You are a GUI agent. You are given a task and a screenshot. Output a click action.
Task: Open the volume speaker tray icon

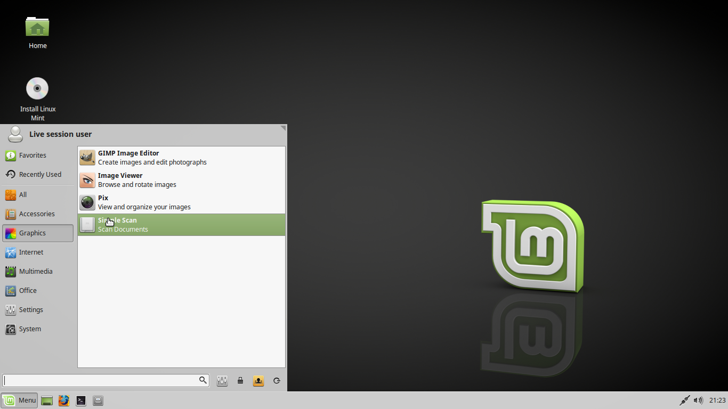tap(698, 400)
